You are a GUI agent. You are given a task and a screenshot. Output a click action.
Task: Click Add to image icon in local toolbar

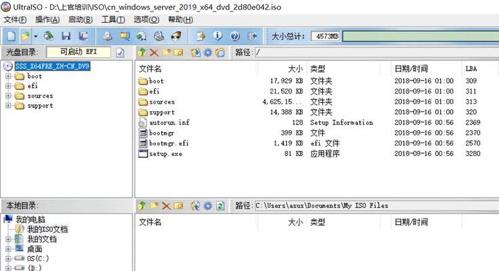[195, 205]
